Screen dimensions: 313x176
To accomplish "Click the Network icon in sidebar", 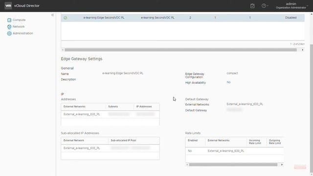I will click(x=9, y=26).
